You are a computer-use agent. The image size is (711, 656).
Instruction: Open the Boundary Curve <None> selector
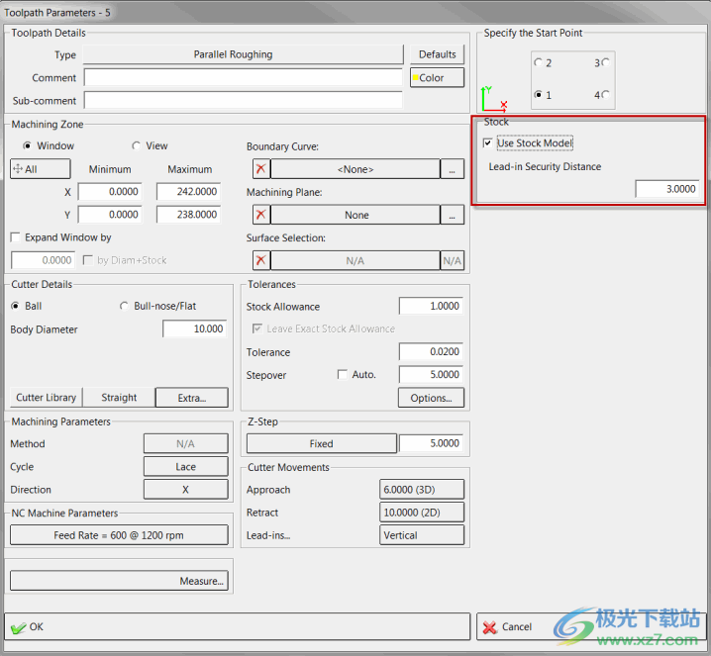click(355, 169)
